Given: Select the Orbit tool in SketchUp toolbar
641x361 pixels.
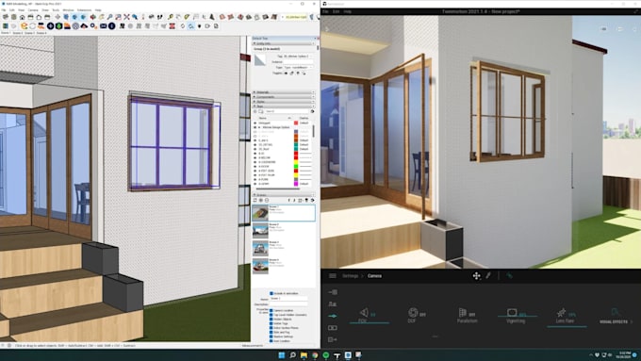Looking at the screenshot, I should [x=93, y=17].
